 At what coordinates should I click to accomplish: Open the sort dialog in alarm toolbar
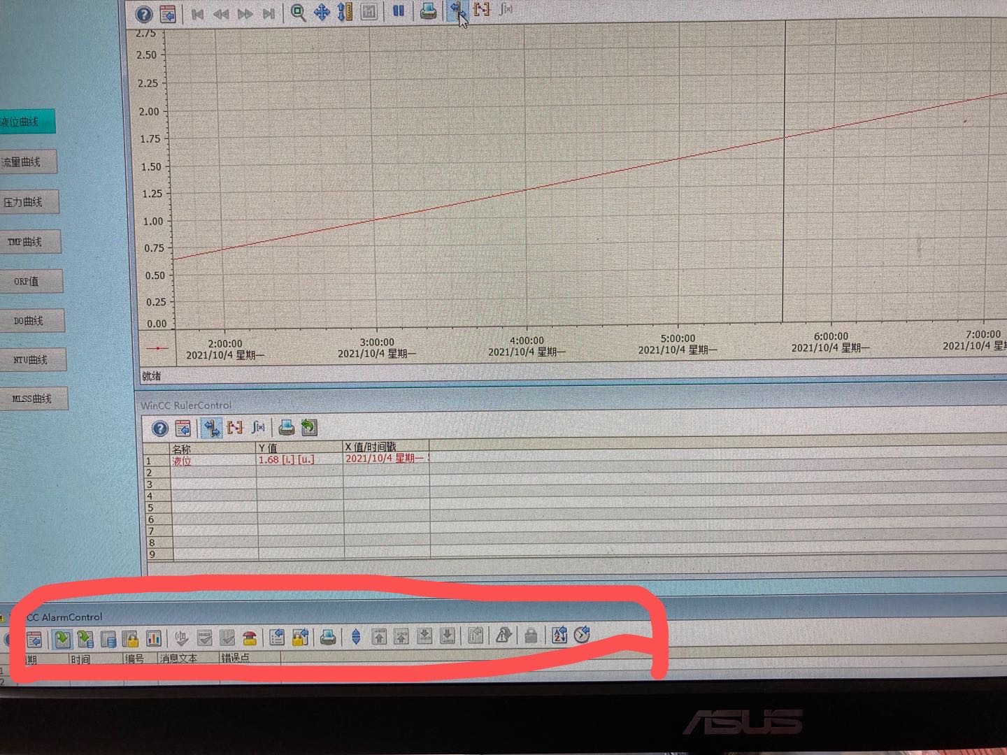click(559, 635)
